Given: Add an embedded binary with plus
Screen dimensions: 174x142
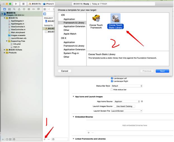Looking at the screenshot, I should tap(89, 133).
